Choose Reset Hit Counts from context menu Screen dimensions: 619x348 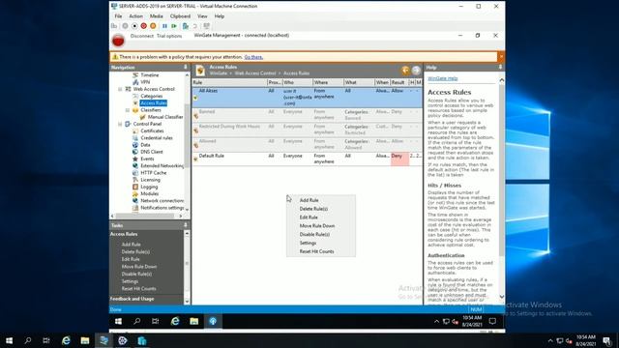(x=316, y=251)
